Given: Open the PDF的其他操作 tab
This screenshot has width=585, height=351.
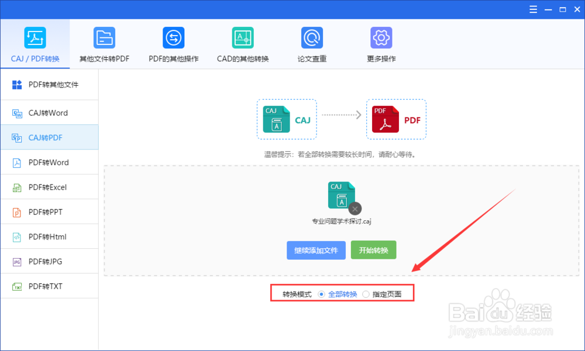Looking at the screenshot, I should pos(173,44).
